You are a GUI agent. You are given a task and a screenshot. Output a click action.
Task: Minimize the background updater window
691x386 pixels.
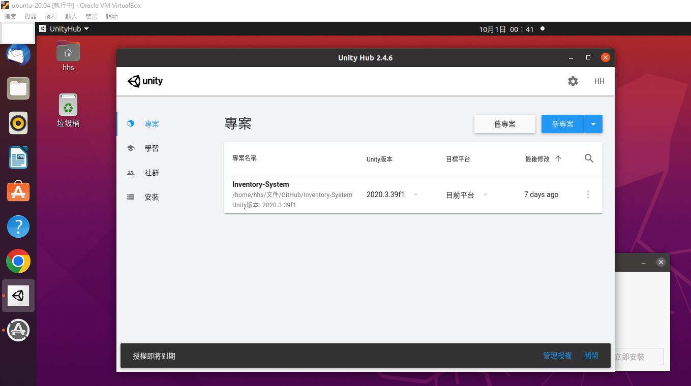point(644,262)
